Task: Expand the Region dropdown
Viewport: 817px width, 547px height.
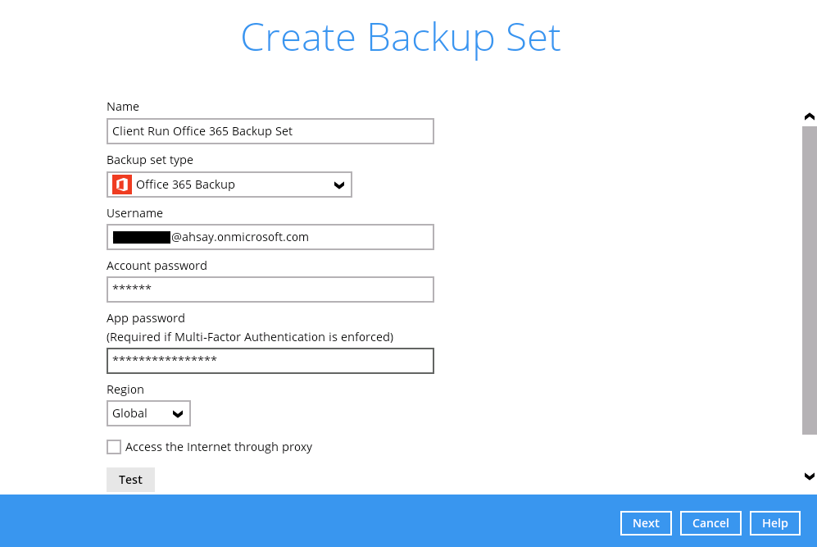Action: (x=148, y=413)
